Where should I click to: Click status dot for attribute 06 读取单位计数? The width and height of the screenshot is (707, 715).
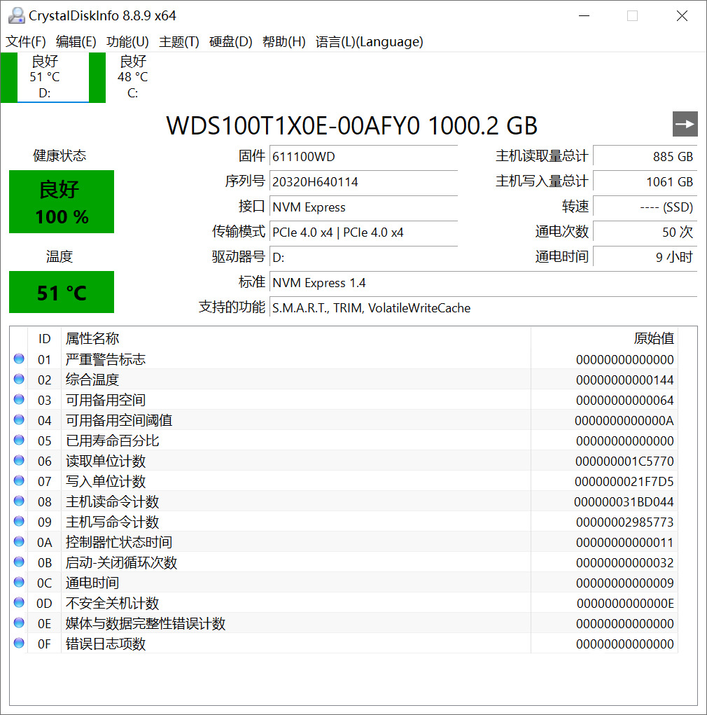(x=19, y=460)
